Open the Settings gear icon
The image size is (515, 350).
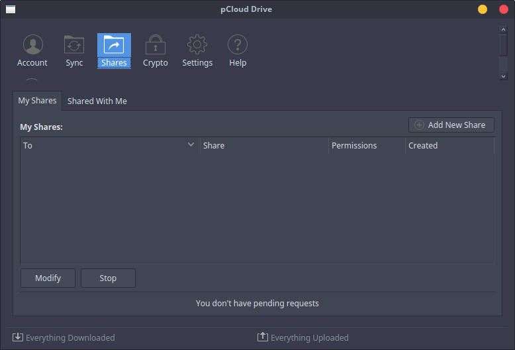pos(197,44)
